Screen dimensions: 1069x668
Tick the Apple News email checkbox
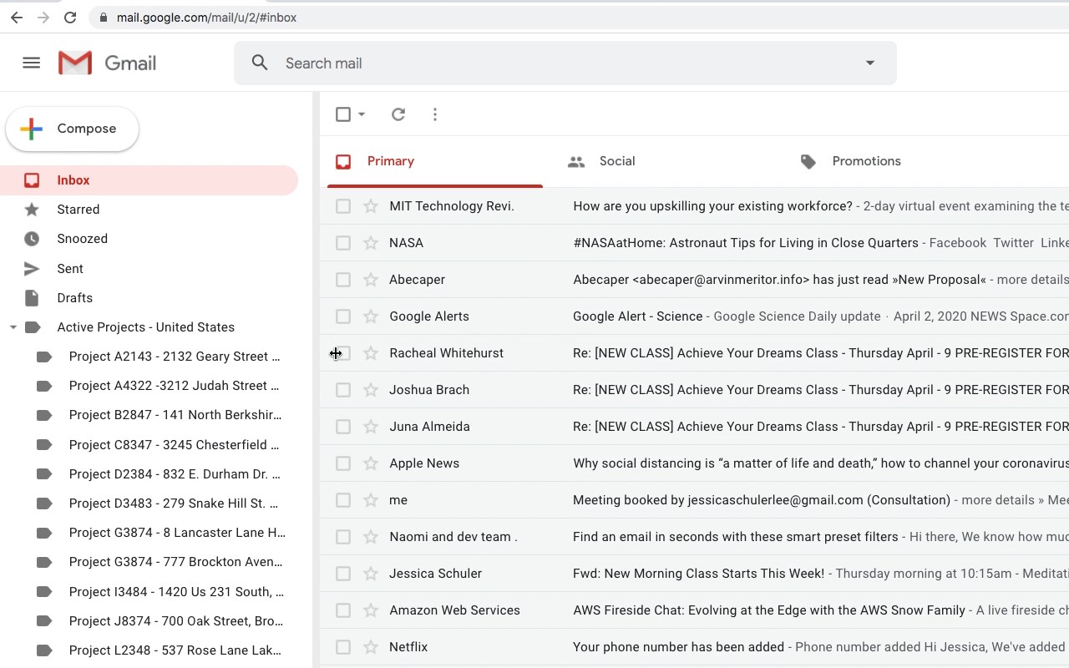[343, 463]
